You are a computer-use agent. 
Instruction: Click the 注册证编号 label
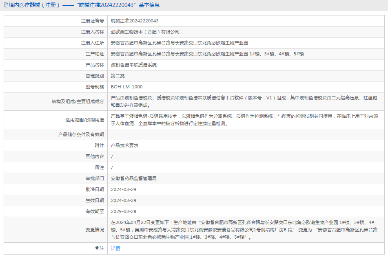click(x=92, y=21)
